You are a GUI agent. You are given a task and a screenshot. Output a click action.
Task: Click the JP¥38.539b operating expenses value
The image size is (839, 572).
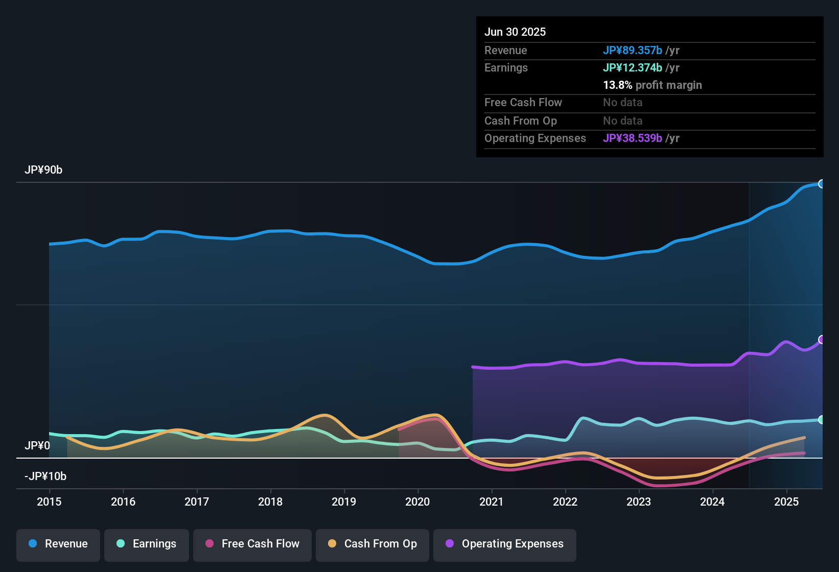click(x=633, y=138)
